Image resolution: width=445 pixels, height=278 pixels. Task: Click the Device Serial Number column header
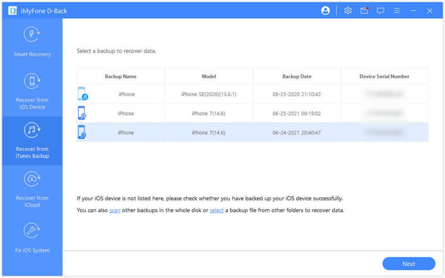coord(384,76)
